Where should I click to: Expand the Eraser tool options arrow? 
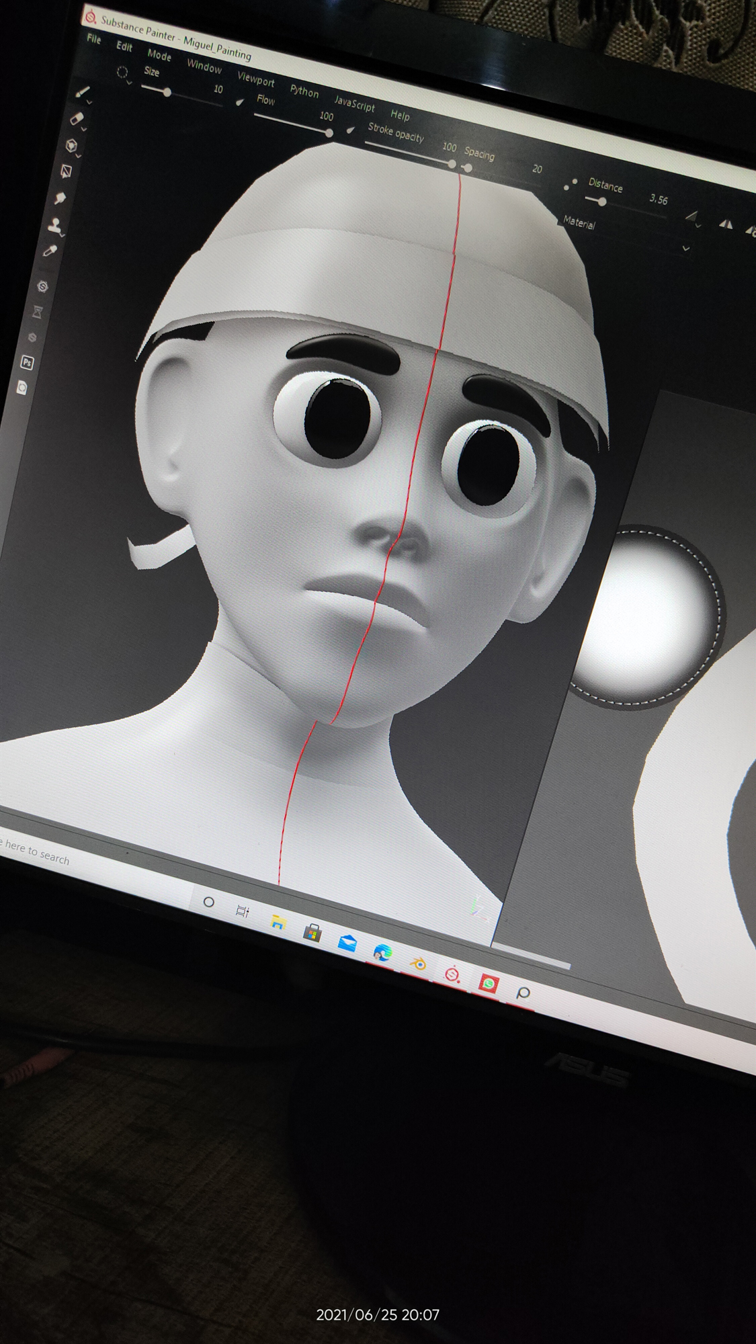point(84,130)
